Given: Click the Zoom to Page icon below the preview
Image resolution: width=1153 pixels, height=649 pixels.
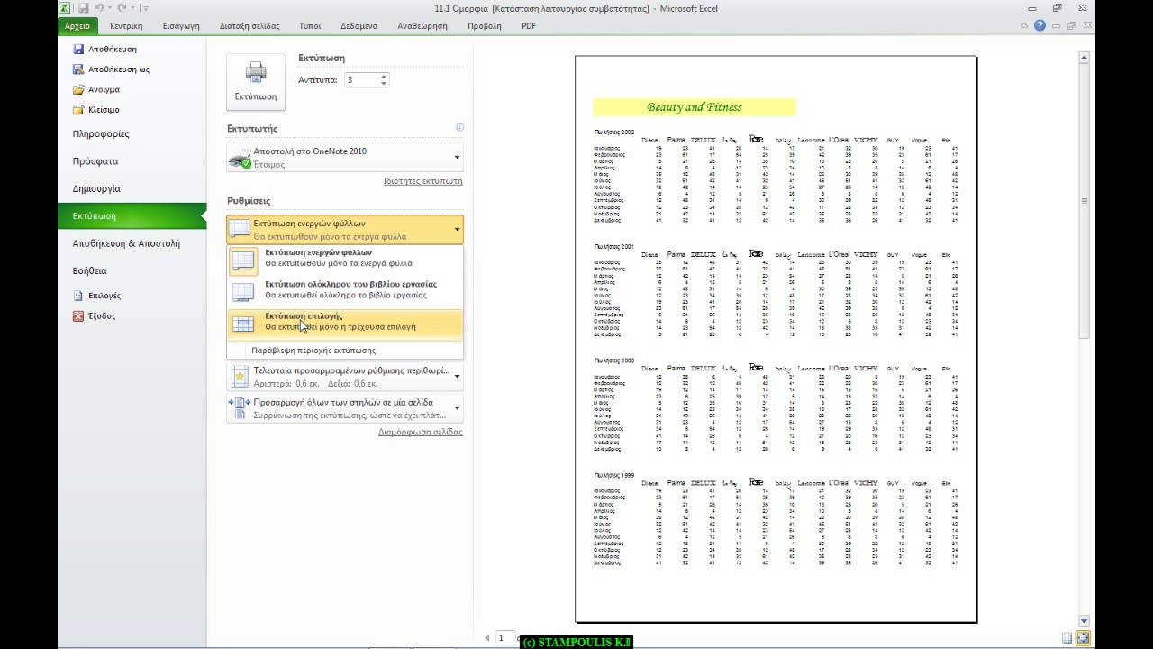Looking at the screenshot, I should click(x=1083, y=637).
